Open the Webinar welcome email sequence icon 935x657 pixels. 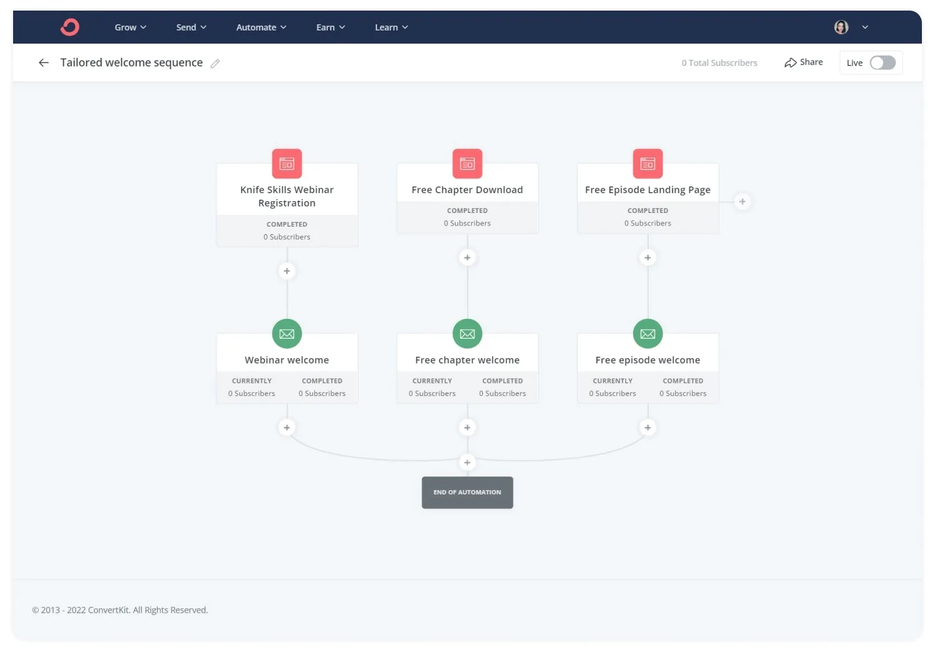point(287,334)
